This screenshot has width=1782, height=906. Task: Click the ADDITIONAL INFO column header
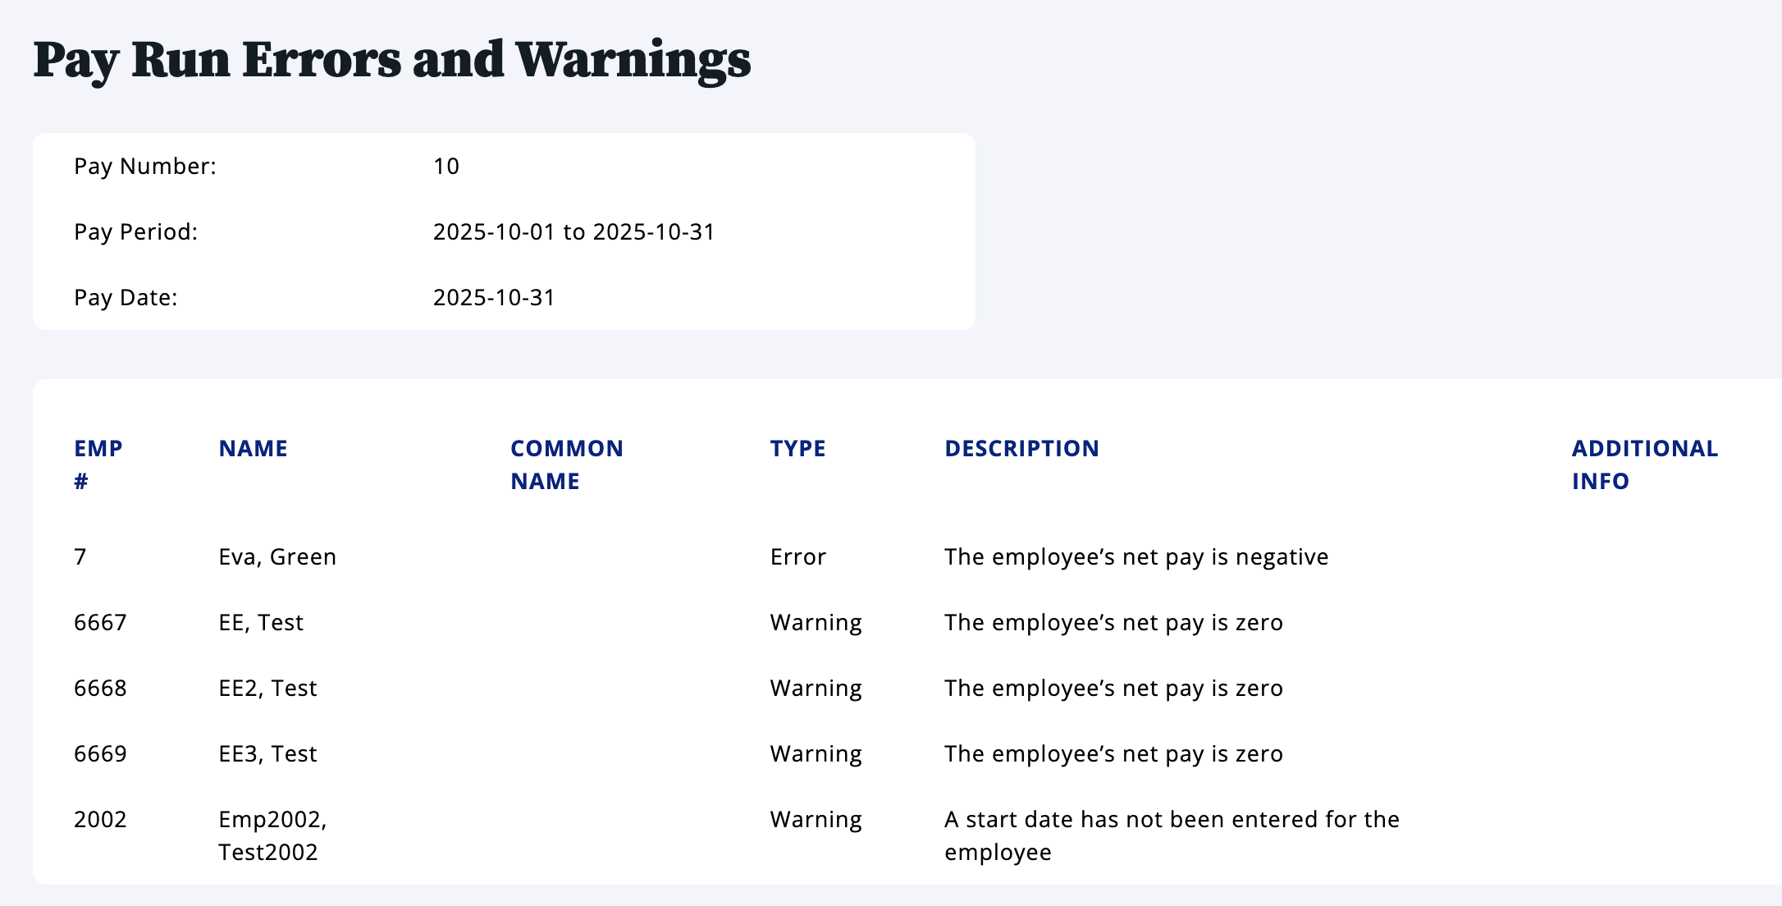(x=1644, y=464)
